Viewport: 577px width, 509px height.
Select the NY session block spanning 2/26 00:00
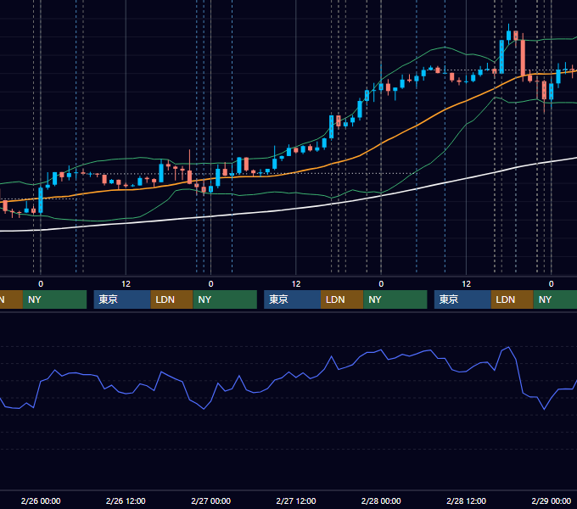pyautogui.click(x=54, y=299)
